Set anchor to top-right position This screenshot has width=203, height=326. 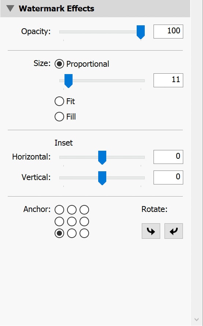(84, 210)
